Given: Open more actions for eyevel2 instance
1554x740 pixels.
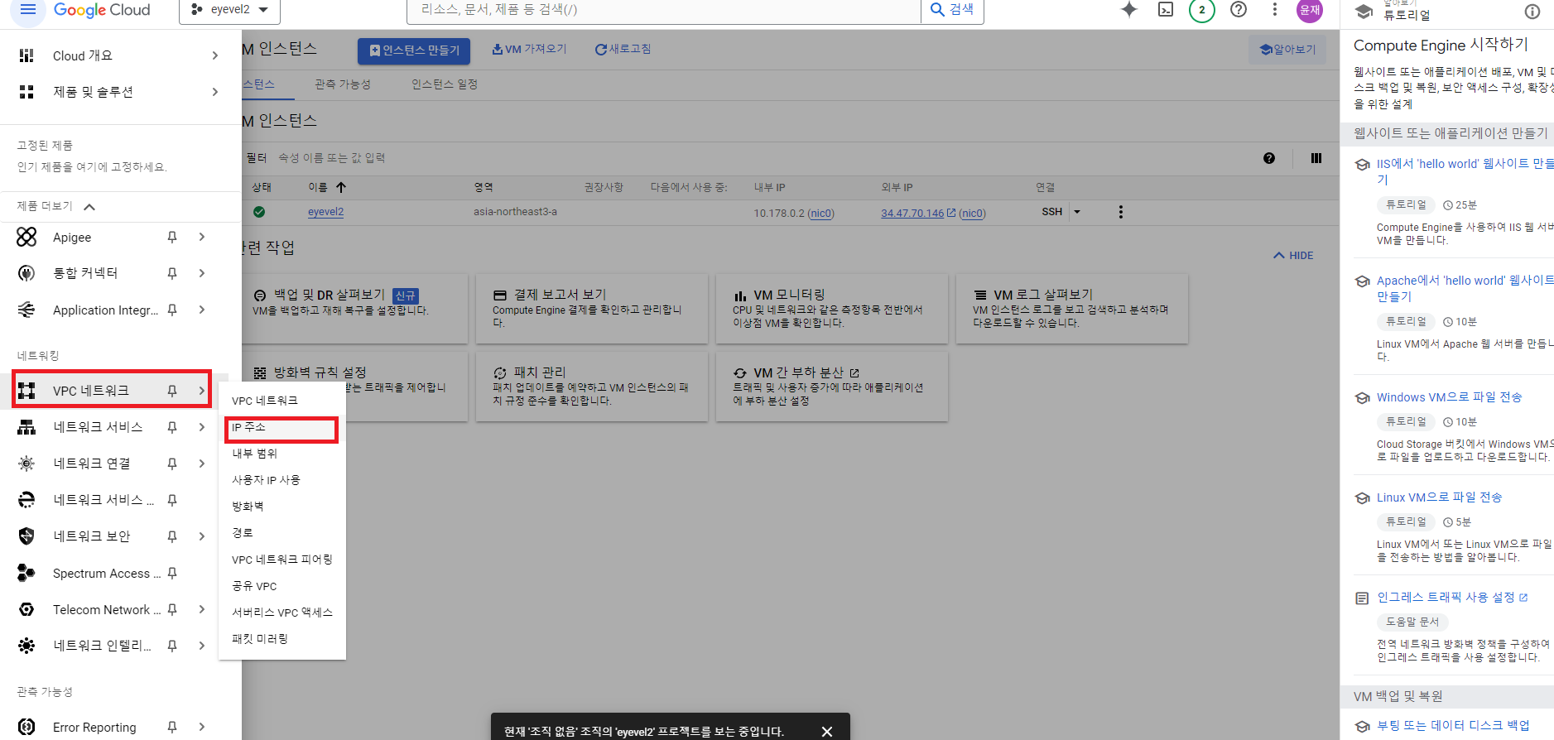Looking at the screenshot, I should point(1121,212).
